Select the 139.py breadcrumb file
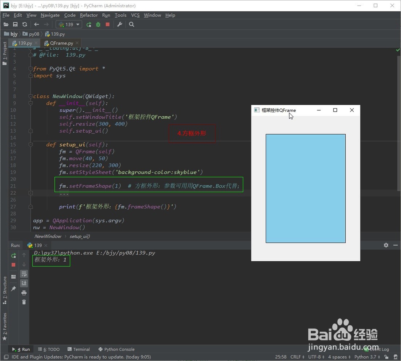The image size is (401, 361). [55, 34]
